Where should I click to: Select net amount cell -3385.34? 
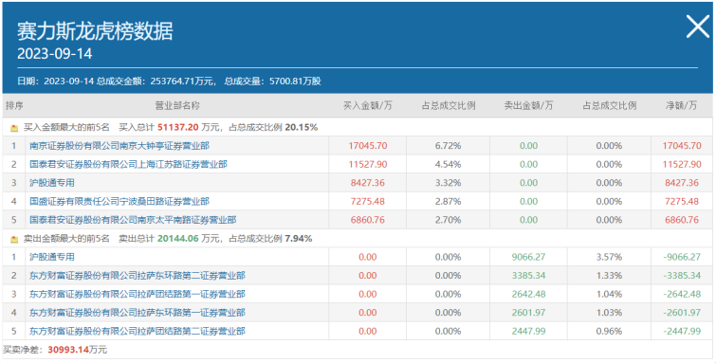tap(682, 276)
